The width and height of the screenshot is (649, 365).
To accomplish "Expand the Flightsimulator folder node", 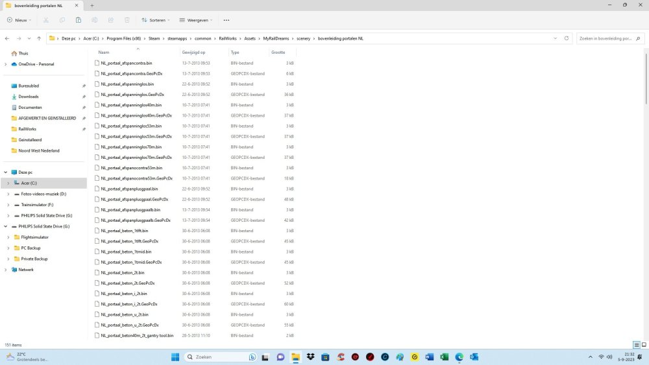I will click(8, 237).
